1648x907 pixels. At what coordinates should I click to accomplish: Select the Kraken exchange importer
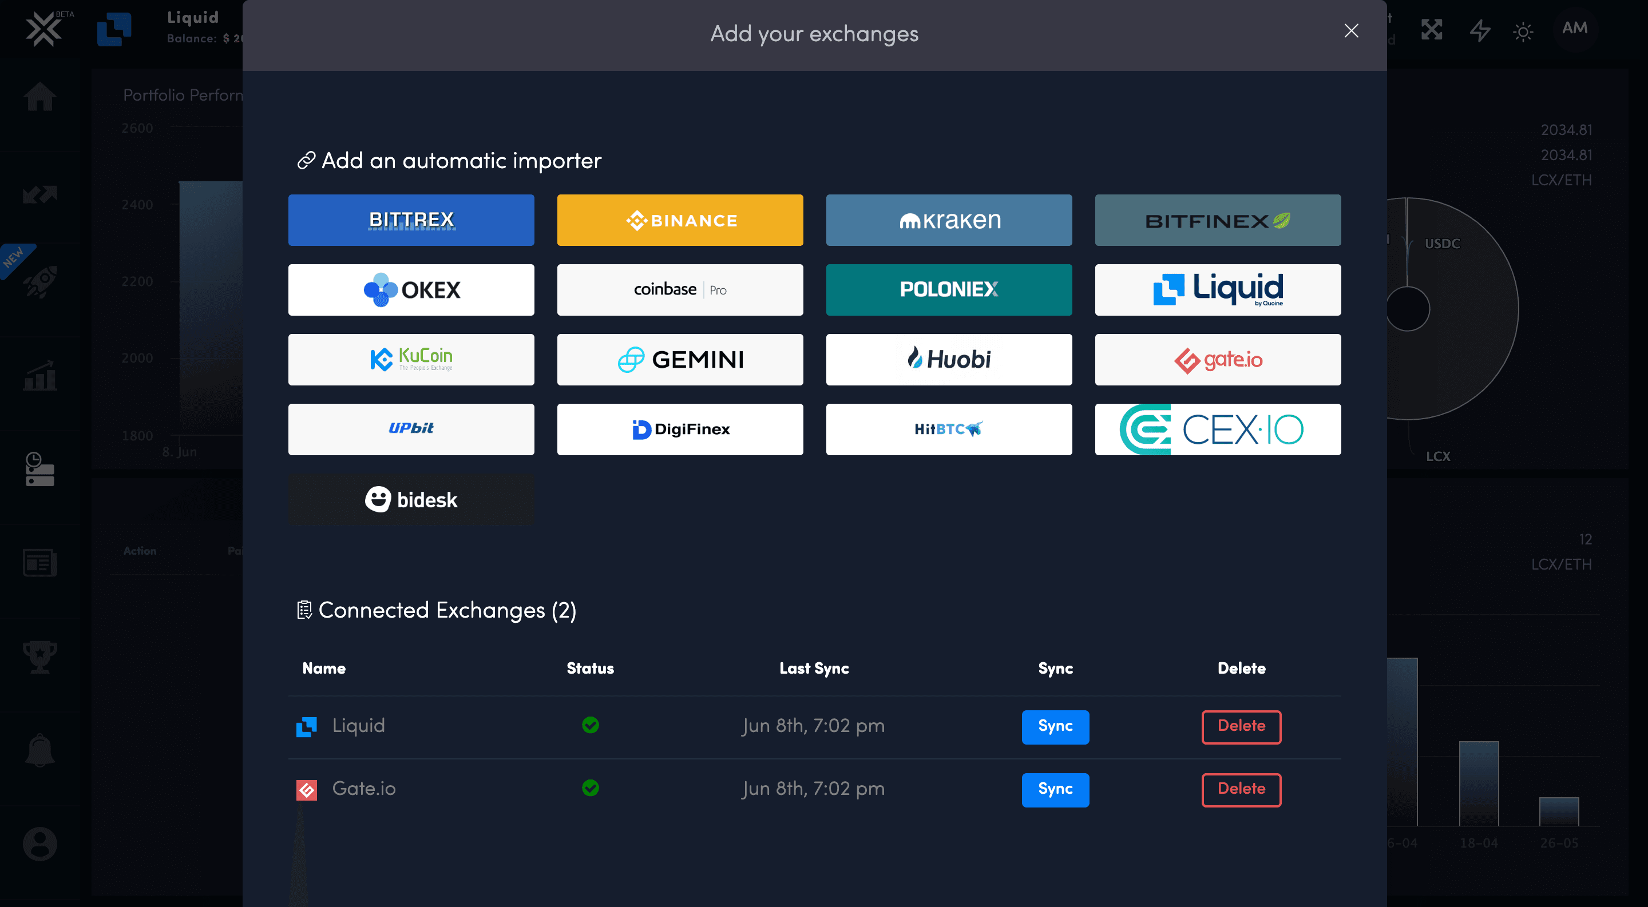(948, 220)
